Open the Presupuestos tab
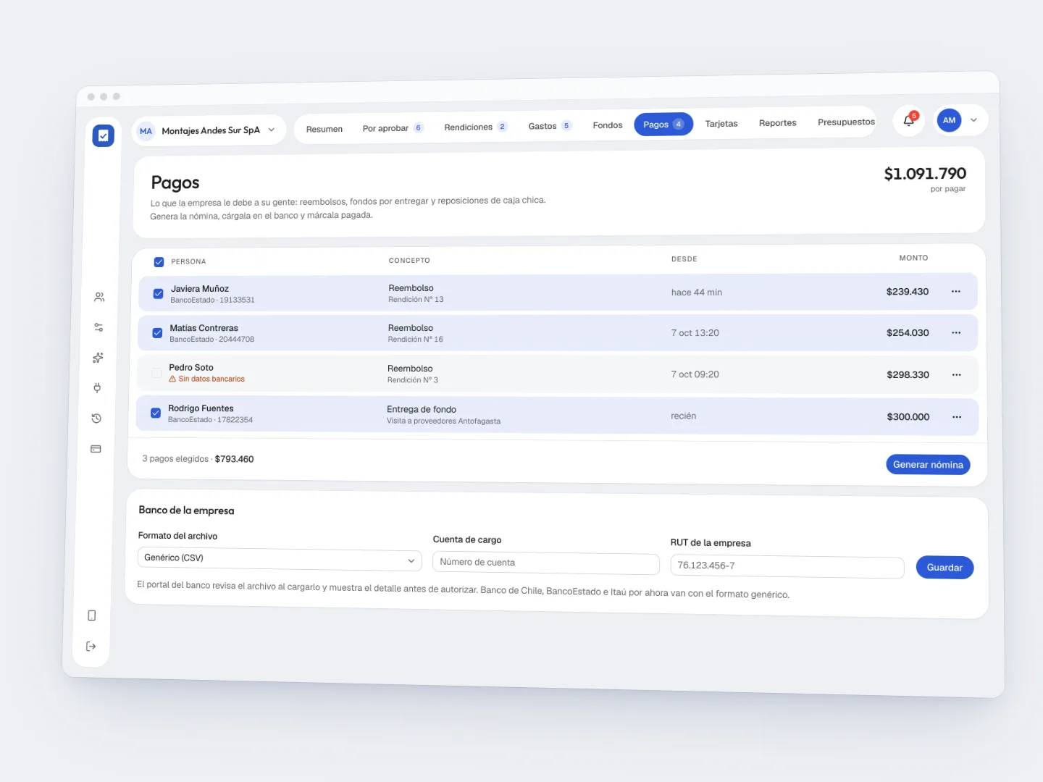 pyautogui.click(x=846, y=122)
